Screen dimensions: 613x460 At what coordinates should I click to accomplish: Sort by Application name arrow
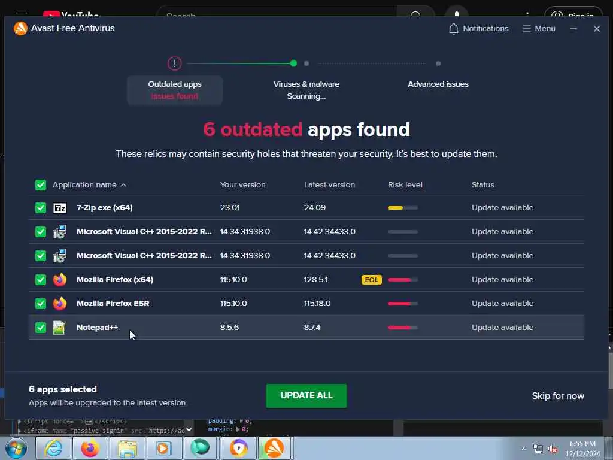point(123,185)
